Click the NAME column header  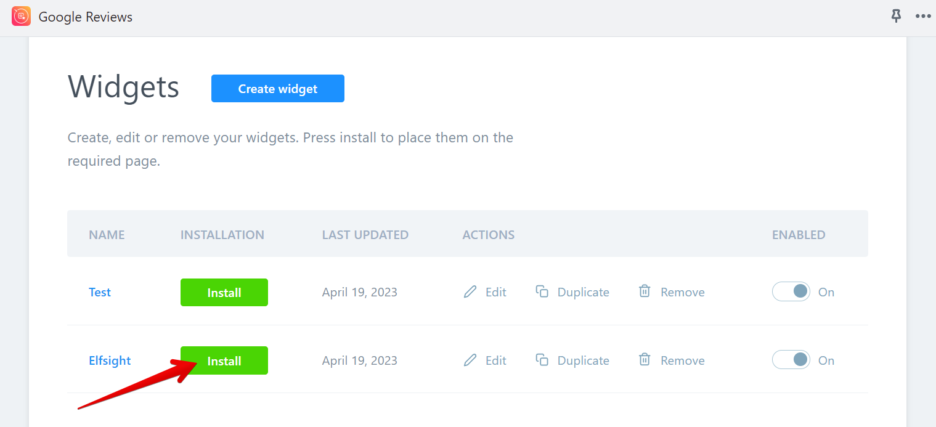(x=107, y=234)
